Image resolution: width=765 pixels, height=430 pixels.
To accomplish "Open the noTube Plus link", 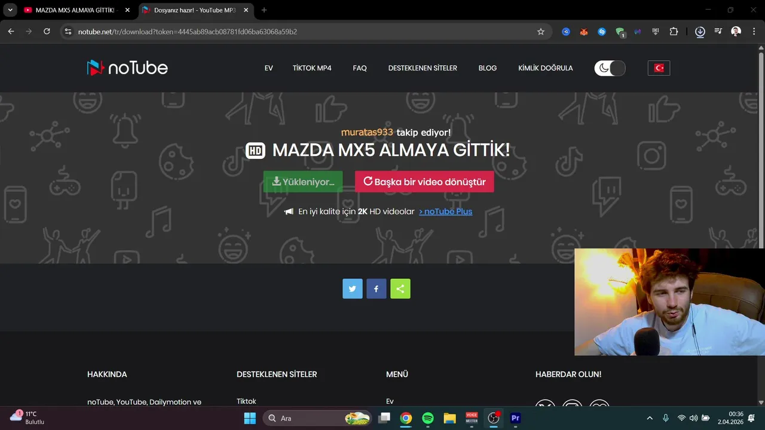I will coord(445,211).
